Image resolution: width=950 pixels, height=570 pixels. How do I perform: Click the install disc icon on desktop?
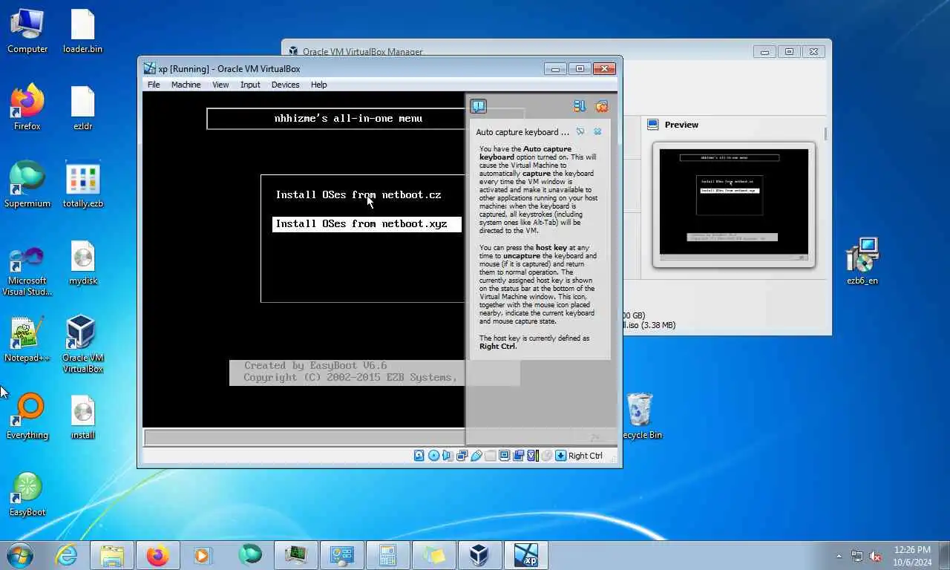82,417
